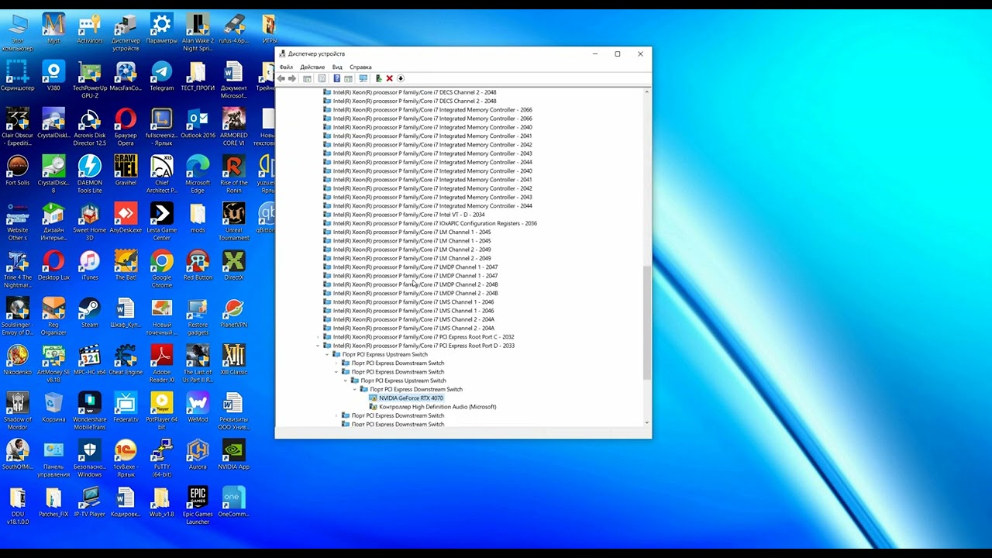Select the Браузер Opera desktop shortcut

pyautogui.click(x=126, y=127)
